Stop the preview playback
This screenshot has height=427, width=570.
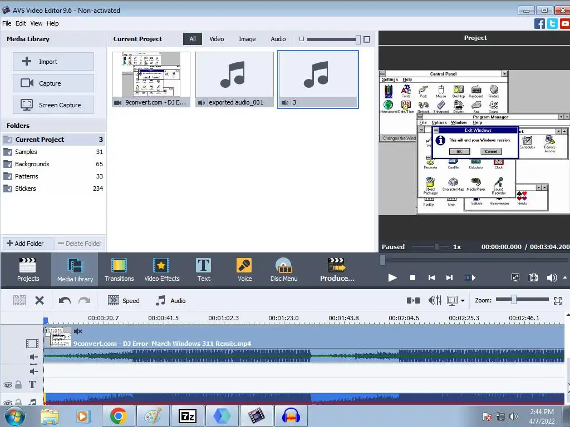[x=412, y=278]
